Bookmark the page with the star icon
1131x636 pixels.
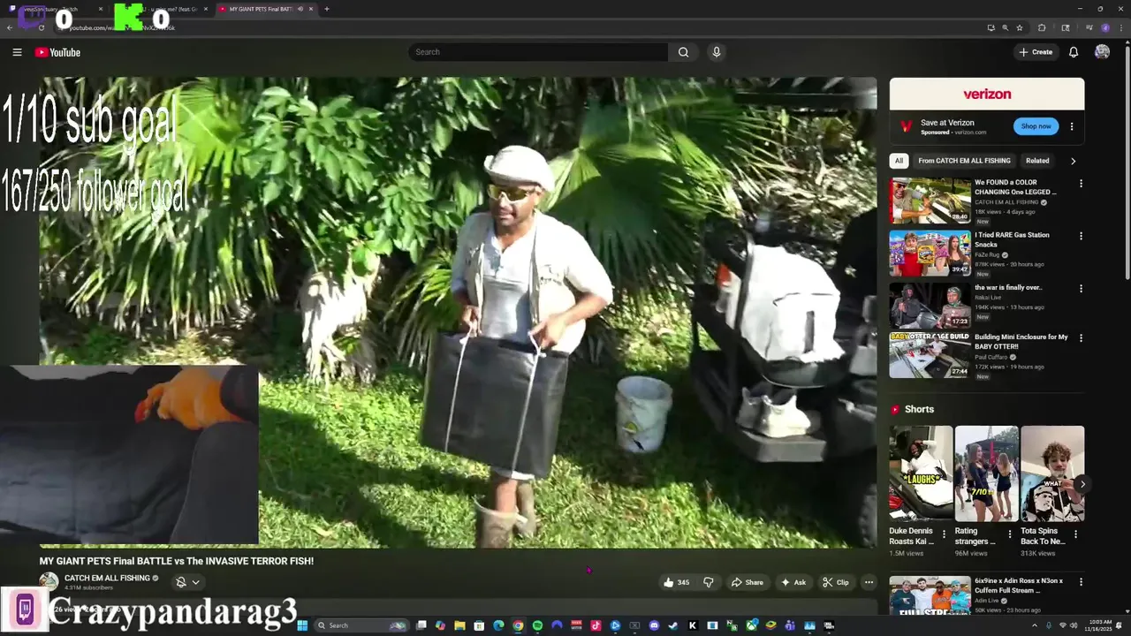coord(1019,27)
